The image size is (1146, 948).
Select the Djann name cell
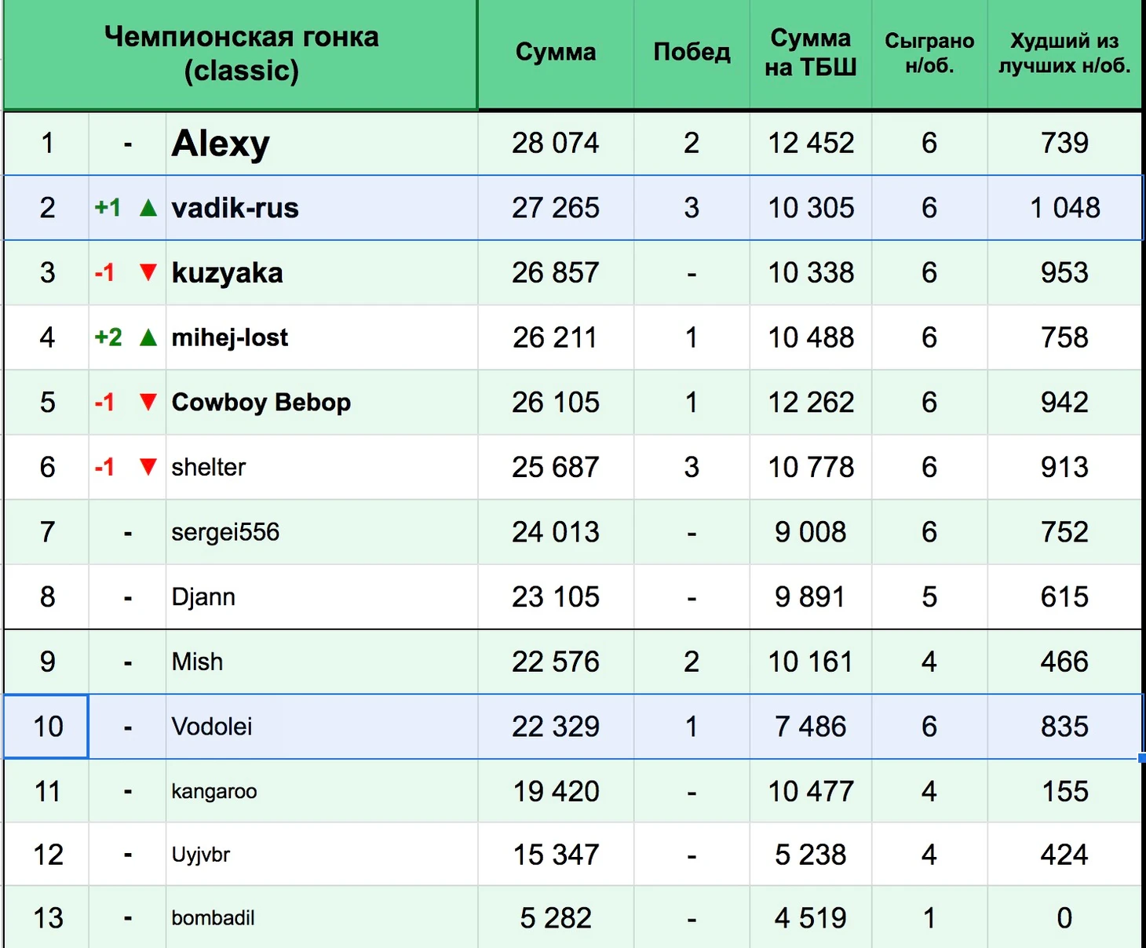coord(321,597)
